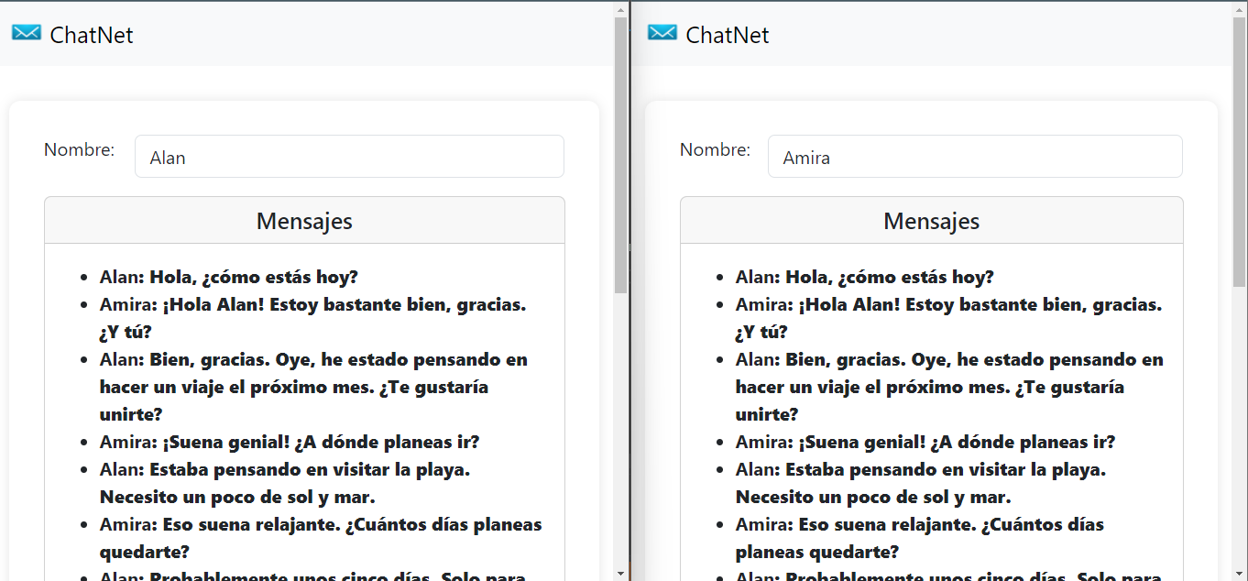Click the Nombre label in the left window
Screen dimensions: 1248x581
(x=79, y=150)
